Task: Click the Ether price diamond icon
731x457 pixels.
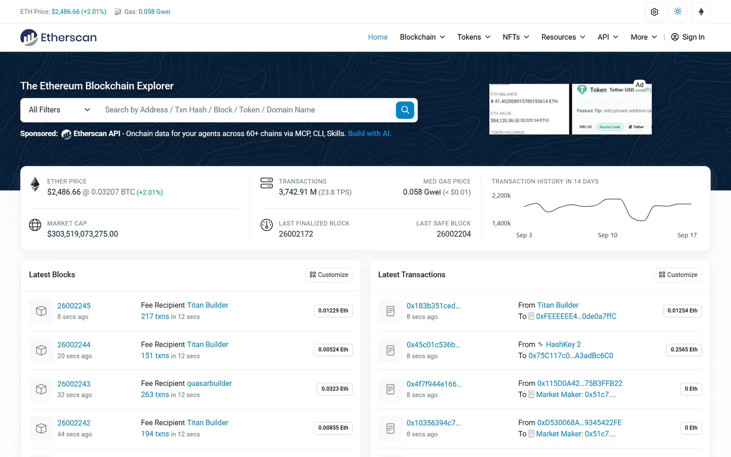Action: (35, 184)
